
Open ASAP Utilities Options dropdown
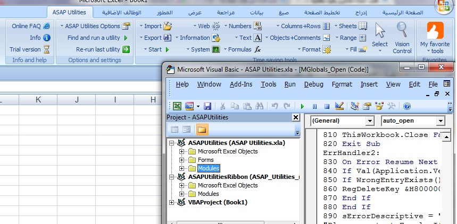coord(95,26)
